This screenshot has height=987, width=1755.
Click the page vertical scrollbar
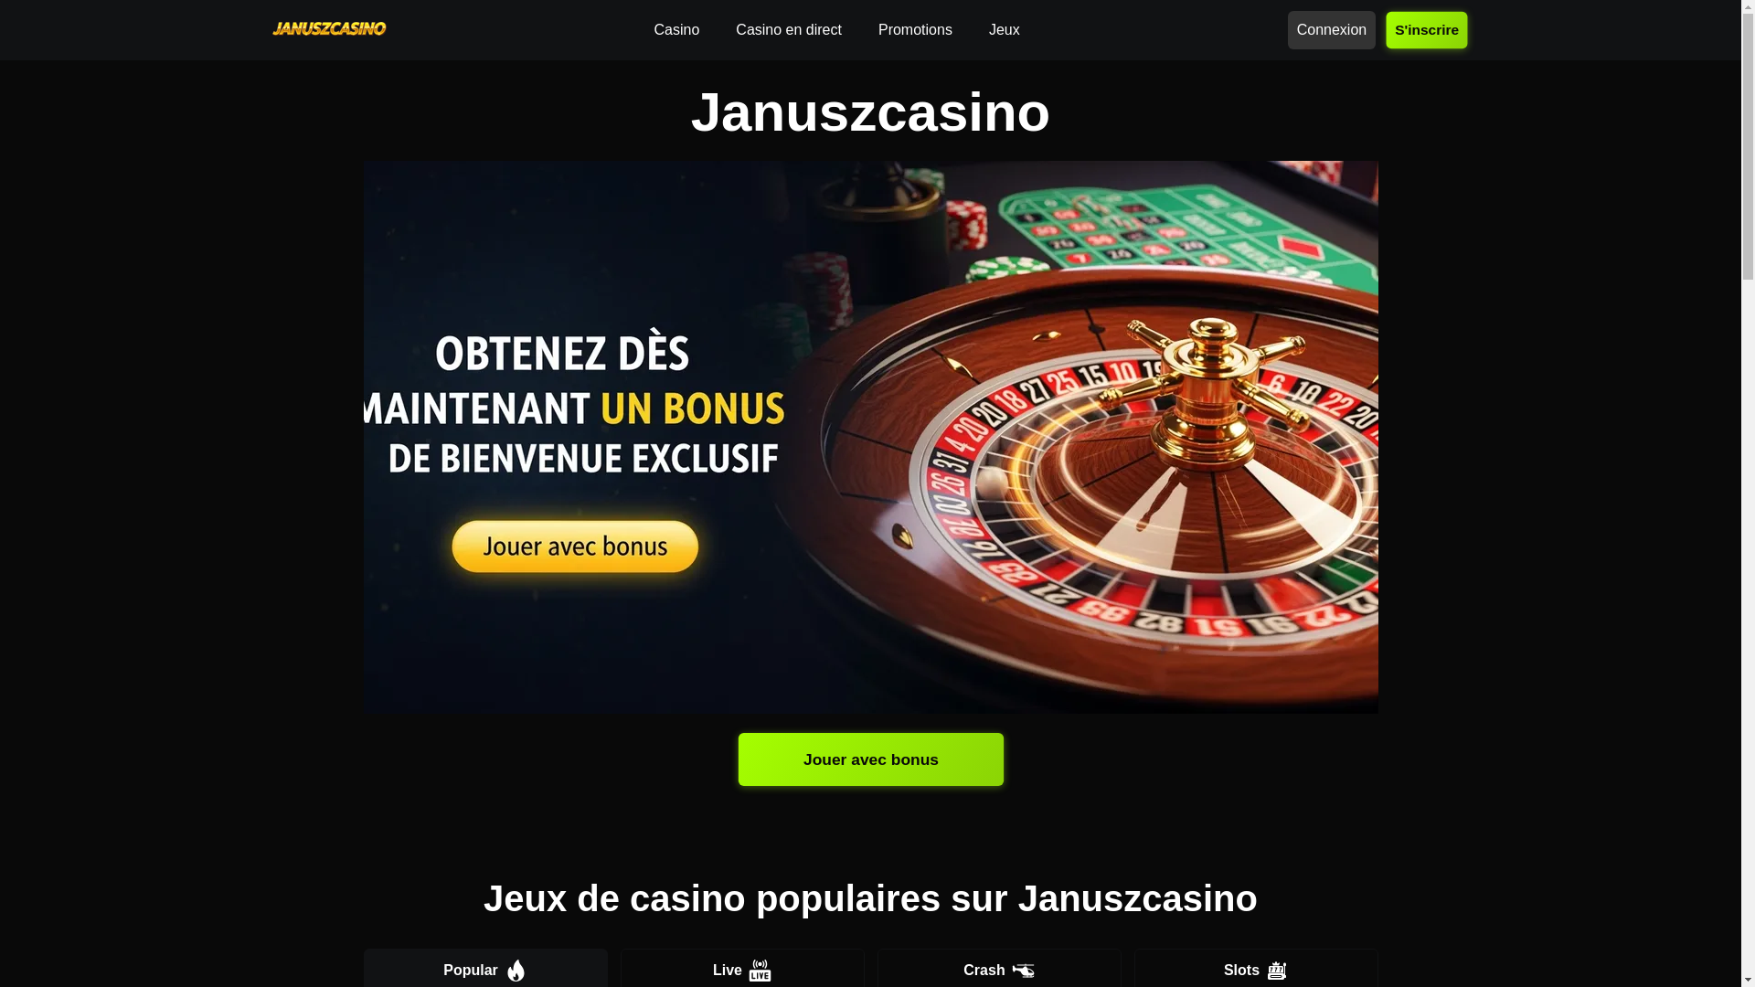click(1748, 493)
